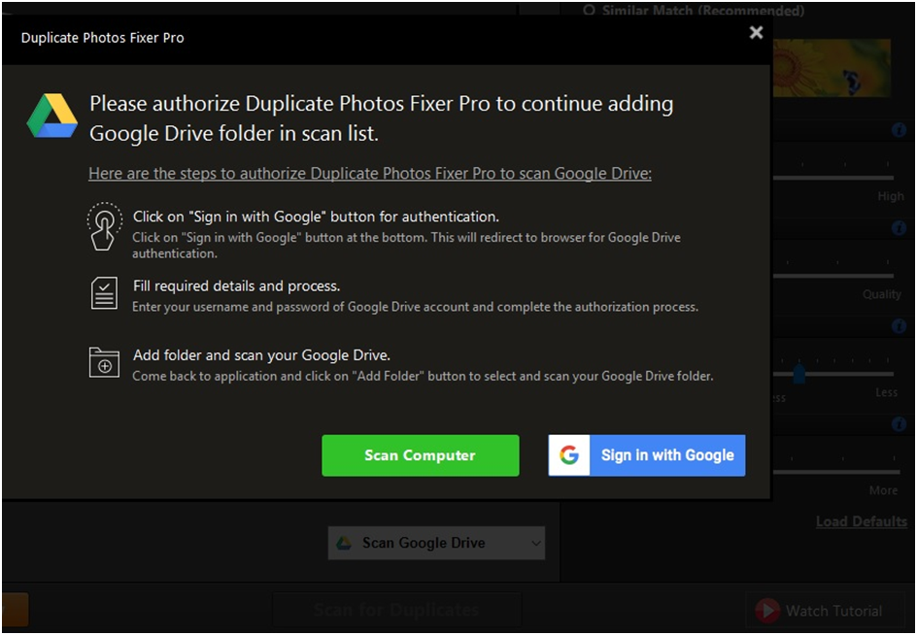Click the info icon for the Quality slider section
The image size is (917, 635).
pos(899,228)
